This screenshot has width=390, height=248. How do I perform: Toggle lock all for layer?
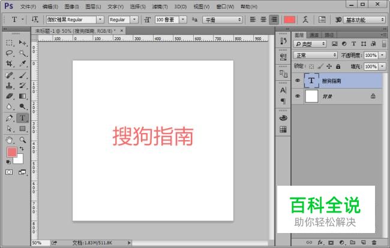click(338, 66)
